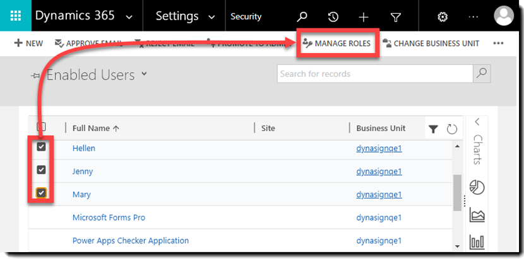The image size is (524, 259).
Task: Click APPROVE EMAIL in the command bar
Action: point(88,43)
